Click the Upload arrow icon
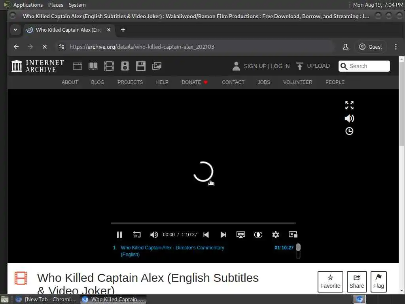This screenshot has height=304, width=405. 300,66
